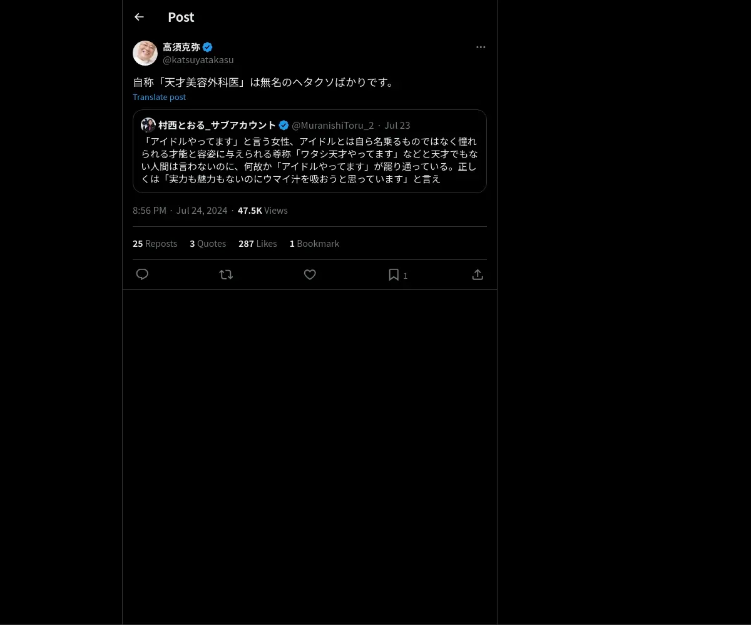Viewport: 751px width, 625px height.
Task: Open the quoted post text
Action: pos(309,160)
